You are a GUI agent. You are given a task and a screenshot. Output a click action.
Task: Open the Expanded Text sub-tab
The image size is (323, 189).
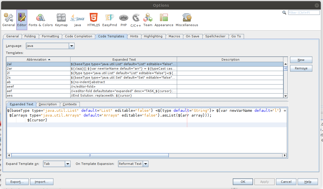point(21,104)
